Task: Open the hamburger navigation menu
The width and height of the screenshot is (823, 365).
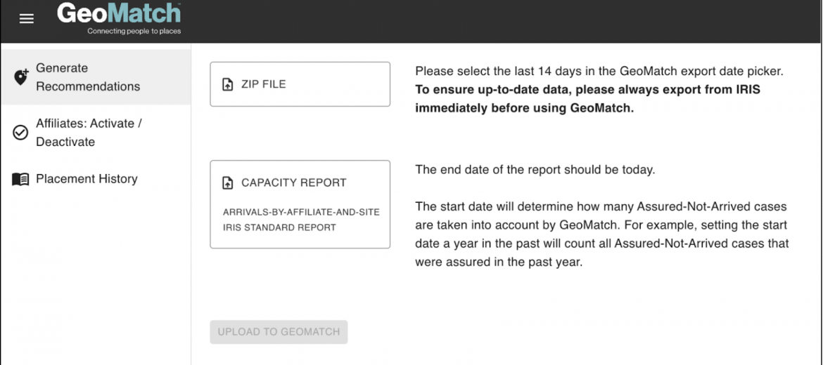Action: click(x=26, y=19)
